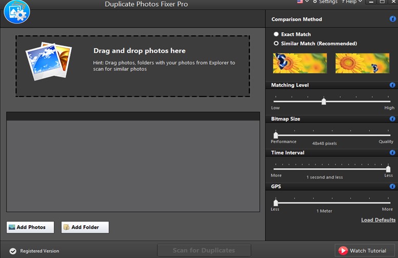Click the Matching Level slider handle
Viewport: 398px width, 258px height.
point(324,101)
